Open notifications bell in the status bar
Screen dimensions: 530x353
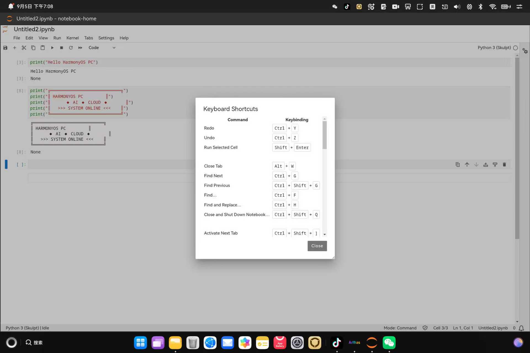[521, 328]
